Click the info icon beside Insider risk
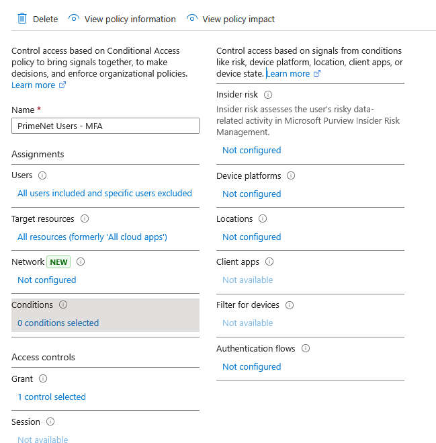 click(x=268, y=95)
